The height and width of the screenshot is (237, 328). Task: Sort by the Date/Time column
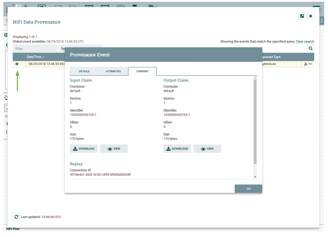pyautogui.click(x=36, y=57)
